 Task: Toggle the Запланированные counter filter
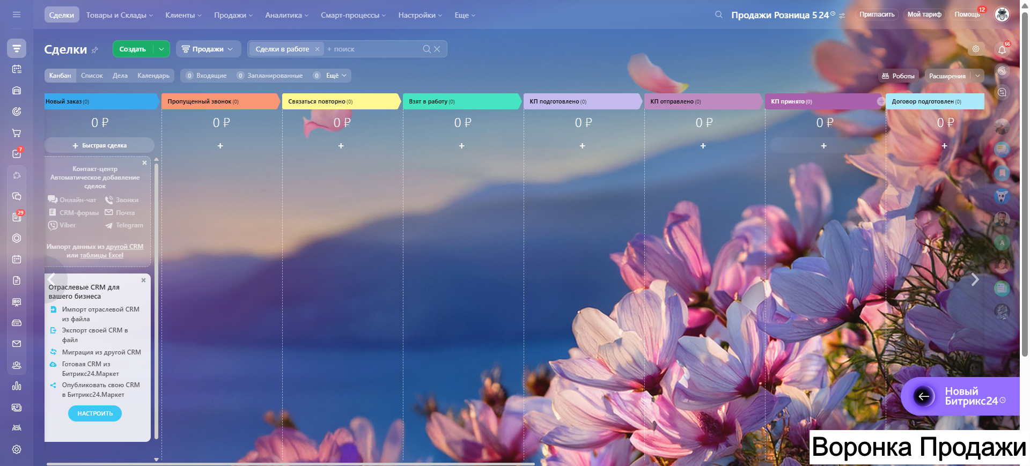coord(270,76)
